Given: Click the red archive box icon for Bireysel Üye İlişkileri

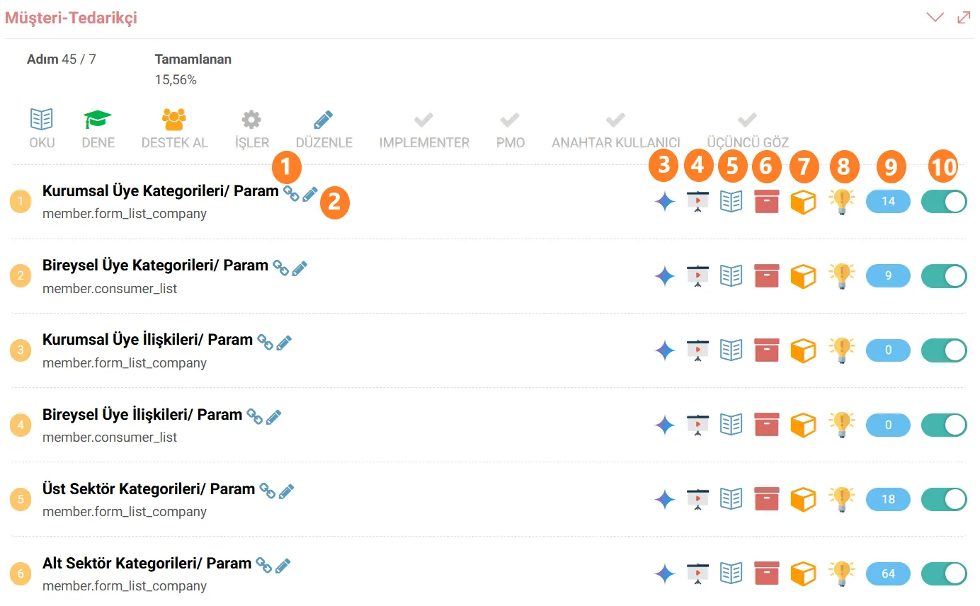Looking at the screenshot, I should (767, 424).
